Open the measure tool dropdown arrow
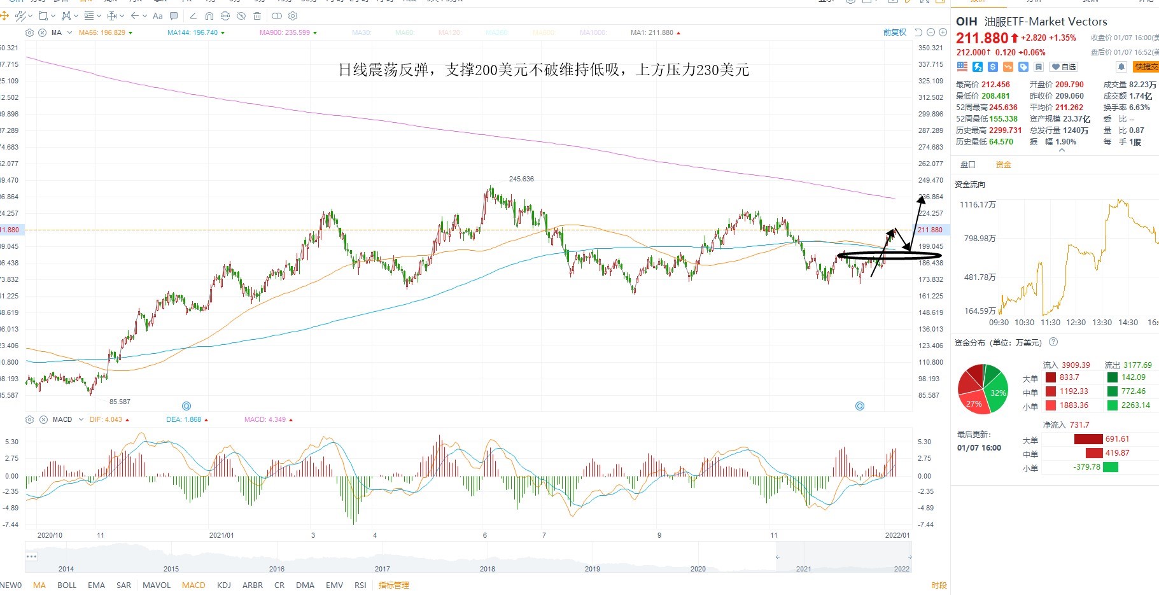Image resolution: width=1159 pixels, height=595 pixels. pos(122,16)
